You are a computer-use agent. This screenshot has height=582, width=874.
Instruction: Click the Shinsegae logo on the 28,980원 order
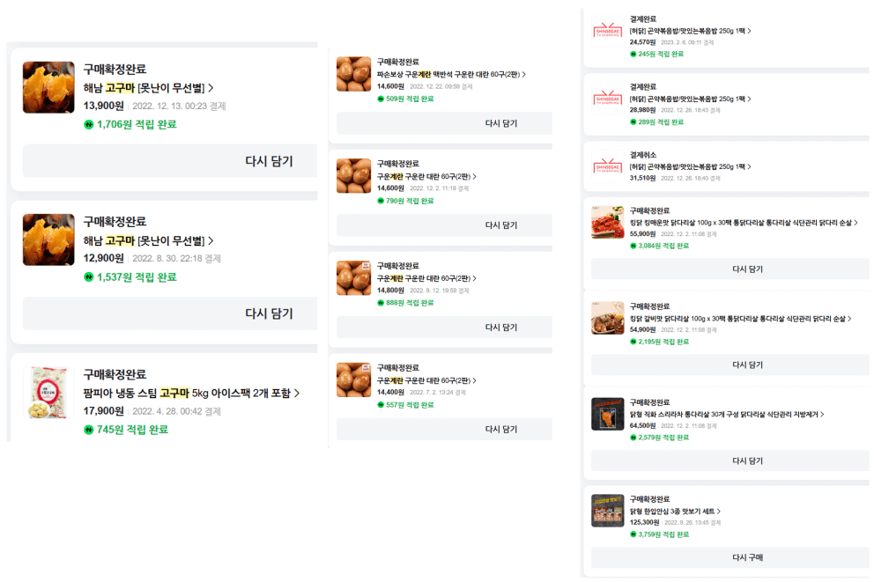(608, 99)
